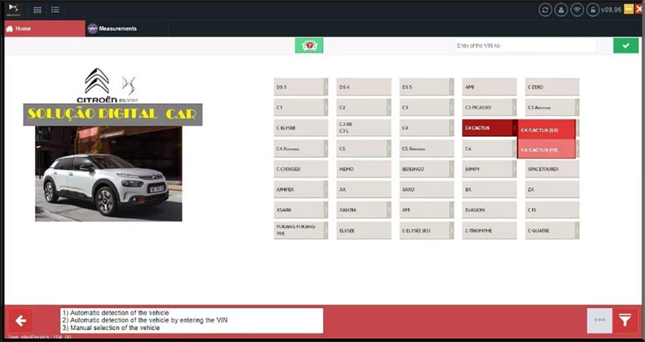Select the C-ELYSEE model
Image resolution: width=645 pixels, height=342 pixels.
[x=301, y=128]
